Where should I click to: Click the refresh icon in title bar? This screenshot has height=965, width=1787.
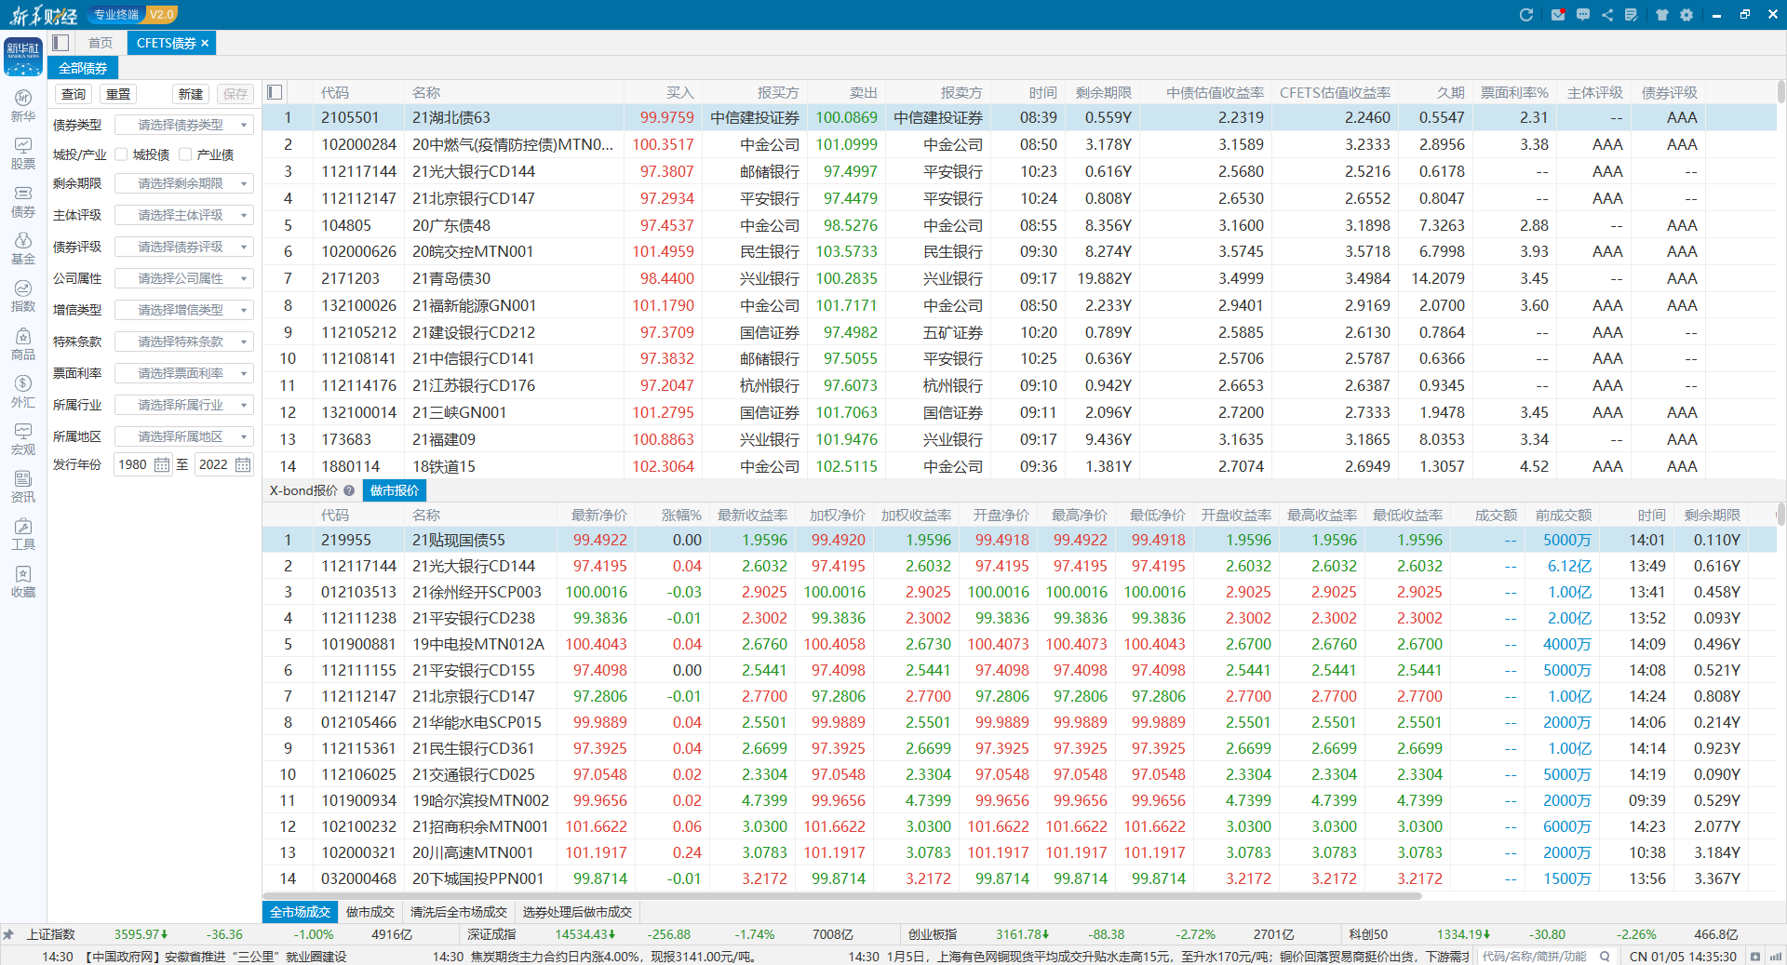click(1525, 15)
